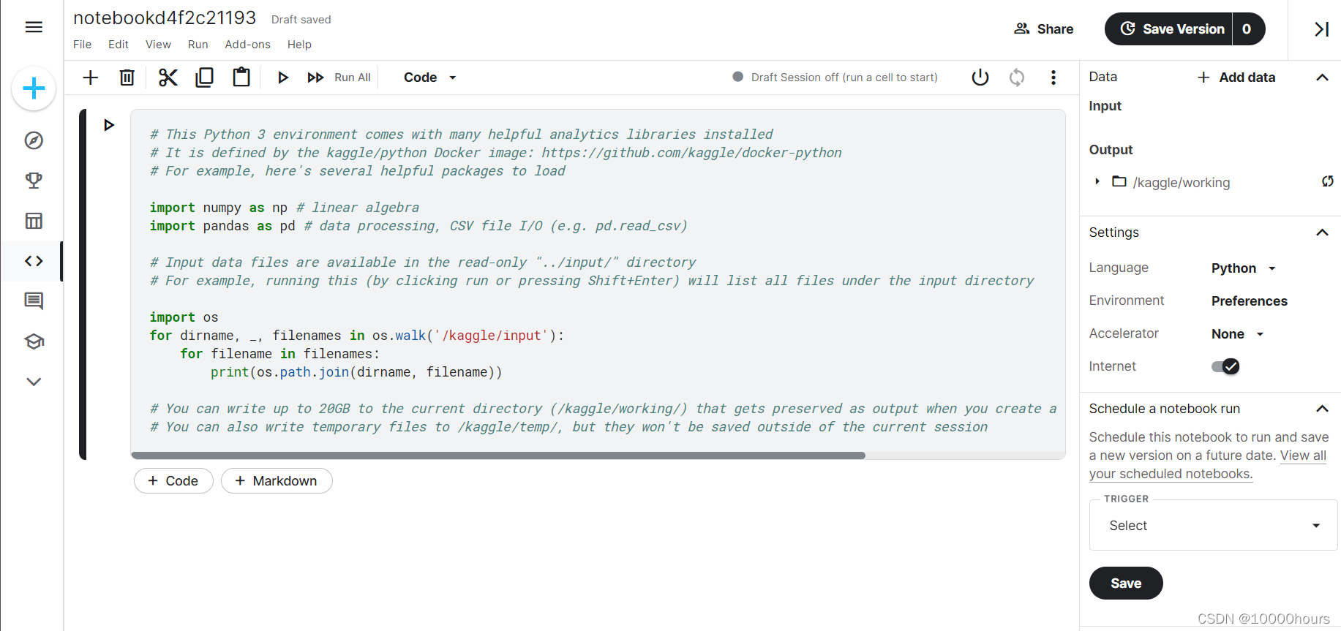
Task: Collapse Schedule a notebook run section
Action: [x=1322, y=409]
